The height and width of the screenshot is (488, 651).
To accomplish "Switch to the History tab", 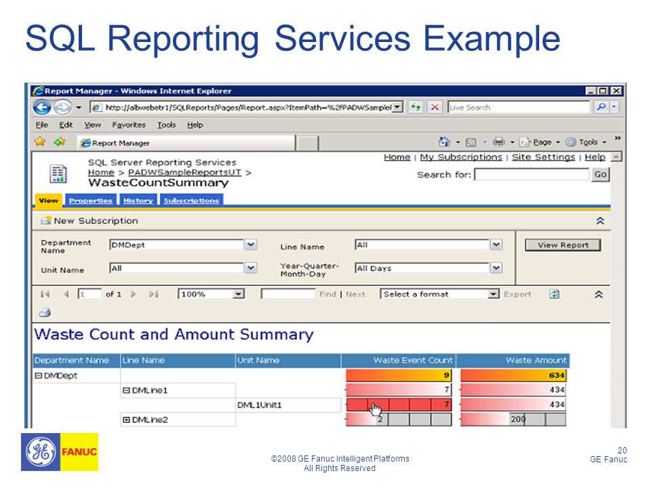I will [x=138, y=201].
